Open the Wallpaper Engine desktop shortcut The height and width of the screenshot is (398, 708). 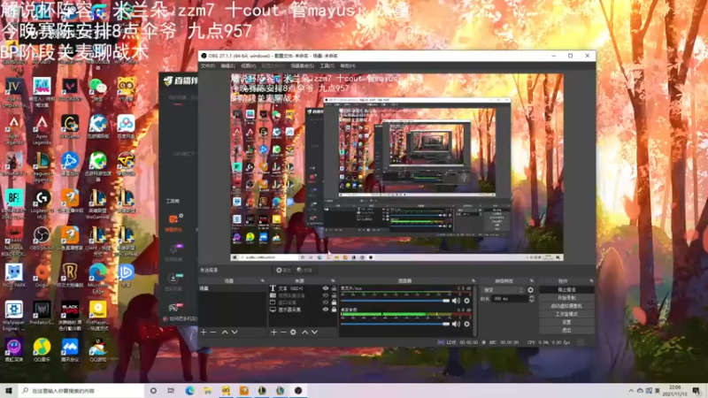coord(13,316)
